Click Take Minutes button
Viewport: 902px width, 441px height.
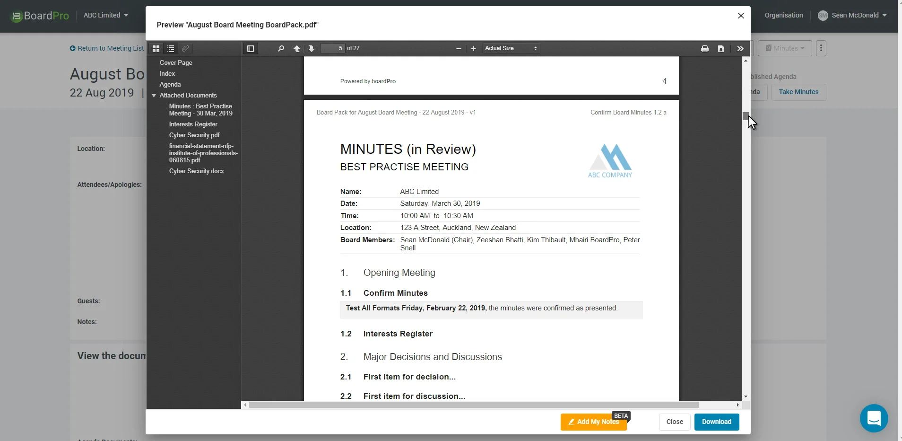pos(798,92)
